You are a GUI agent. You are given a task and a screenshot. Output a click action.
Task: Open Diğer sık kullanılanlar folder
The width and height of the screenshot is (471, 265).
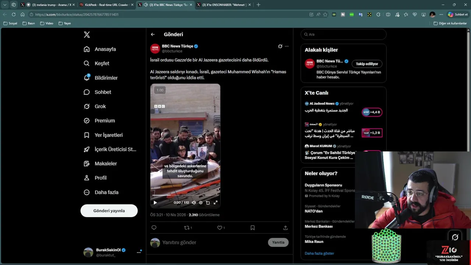[x=450, y=23]
